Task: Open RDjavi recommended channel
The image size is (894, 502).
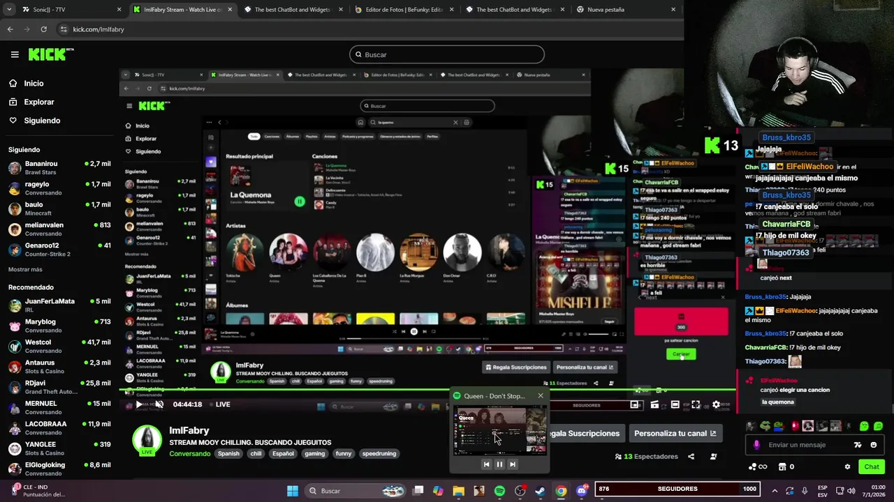Action: pos(59,387)
